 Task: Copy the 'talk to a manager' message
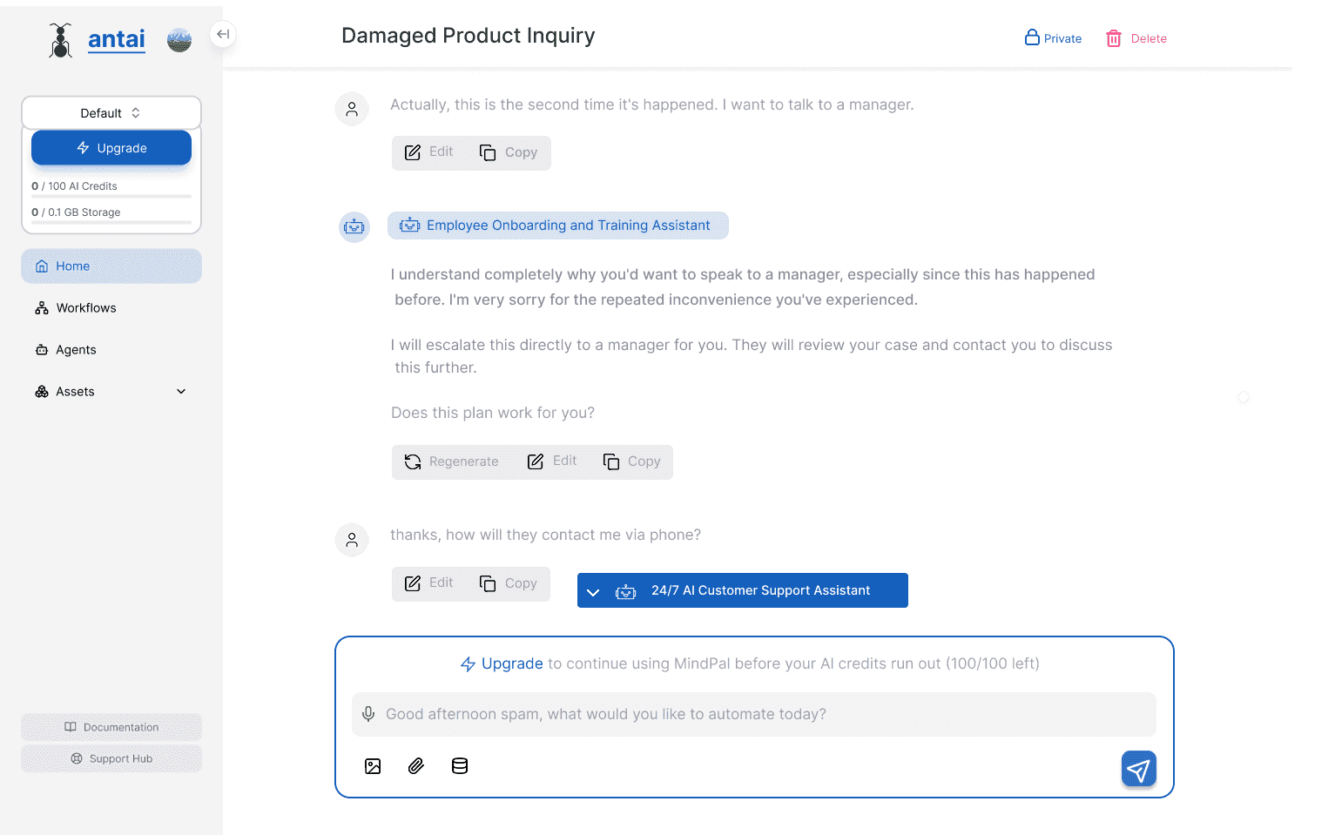point(509,152)
